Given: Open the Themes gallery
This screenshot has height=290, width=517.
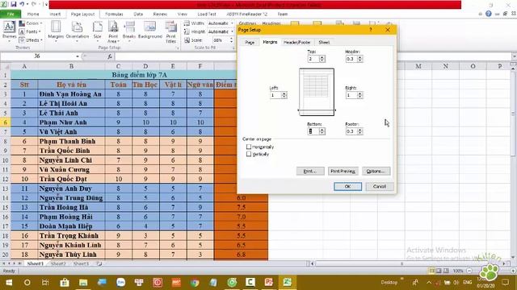Looking at the screenshot, I should 9,31.
